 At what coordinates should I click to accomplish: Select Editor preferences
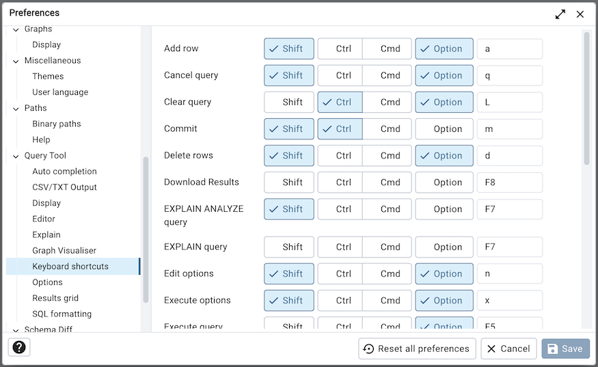(44, 219)
